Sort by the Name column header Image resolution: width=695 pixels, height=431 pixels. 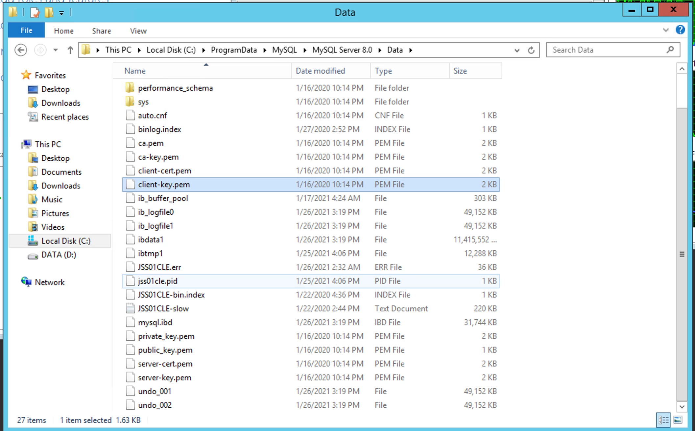[x=203, y=71]
